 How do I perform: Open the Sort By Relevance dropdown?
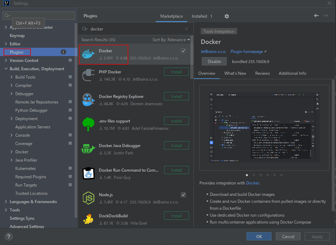[x=171, y=40]
